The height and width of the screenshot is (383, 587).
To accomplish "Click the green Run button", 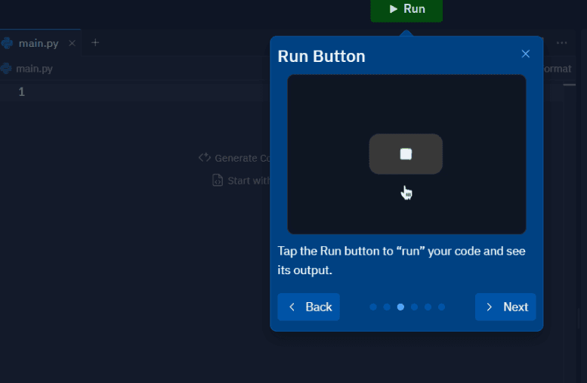I will pyautogui.click(x=406, y=10).
